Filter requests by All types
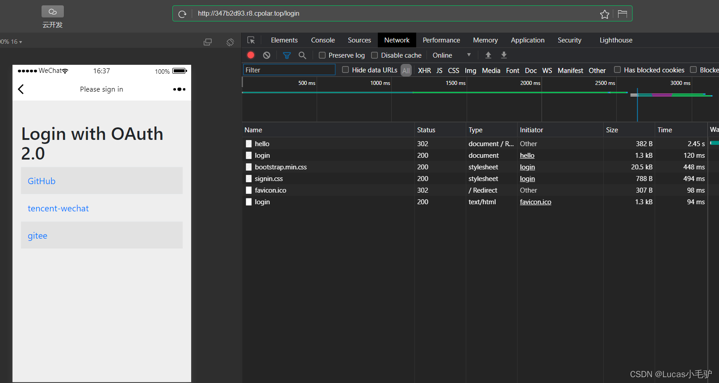719x383 pixels. pos(406,71)
